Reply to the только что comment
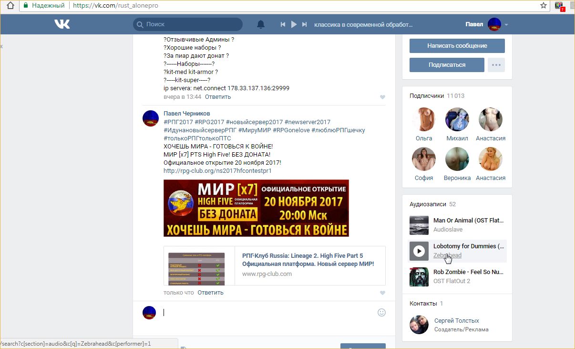 pyautogui.click(x=210, y=293)
